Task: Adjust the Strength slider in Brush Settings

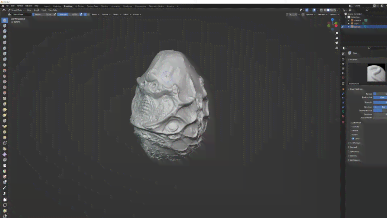Action: point(380,102)
